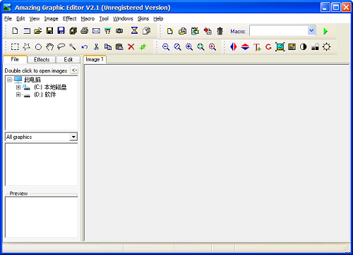Viewport: 353px width, 255px height.
Task: Zoom in with plus magnifier
Action: point(189,47)
